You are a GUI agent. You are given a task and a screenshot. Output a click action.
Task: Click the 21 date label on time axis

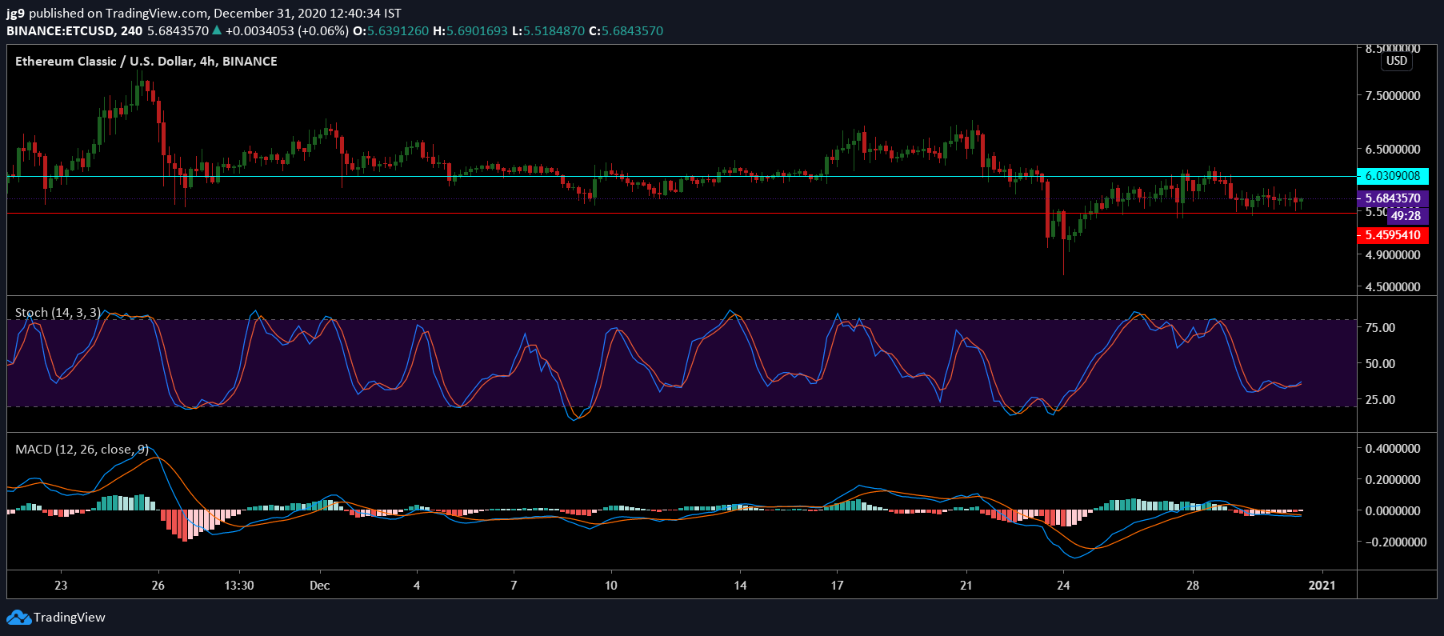[966, 586]
